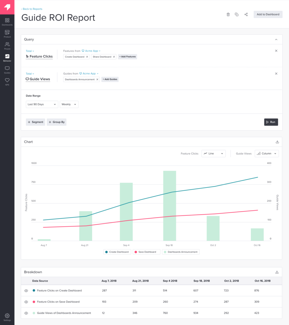
Task: Click the Sep 4 column bar in chart
Action: point(126,212)
